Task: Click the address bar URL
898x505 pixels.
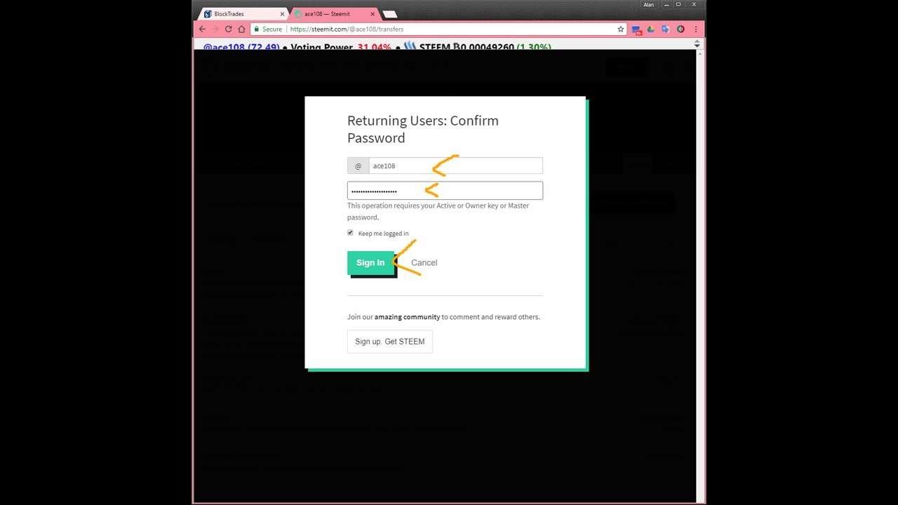Action: 347,29
